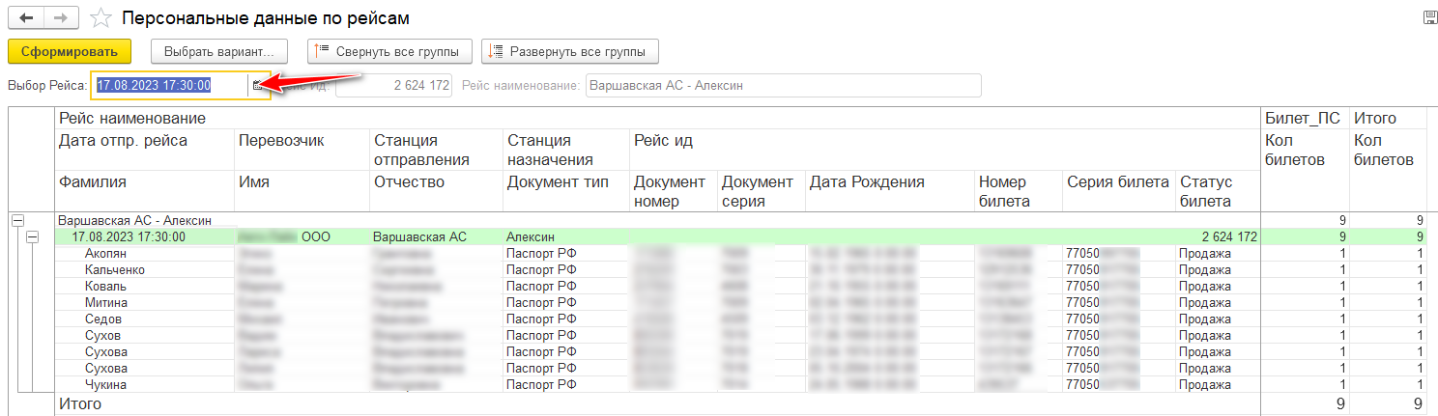The height and width of the screenshot is (416, 1438).
Task: Select the Акопян surname cell
Action: pyautogui.click(x=106, y=253)
